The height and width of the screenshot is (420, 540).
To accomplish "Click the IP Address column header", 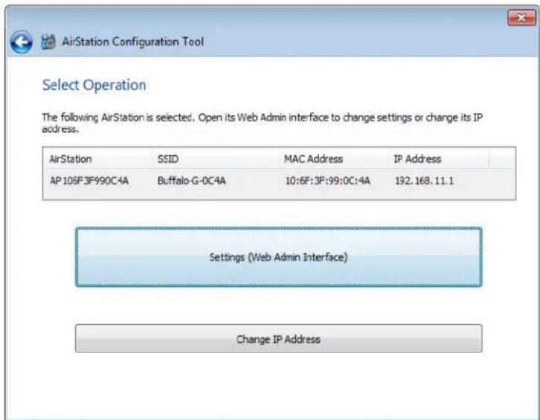I will tap(439, 158).
